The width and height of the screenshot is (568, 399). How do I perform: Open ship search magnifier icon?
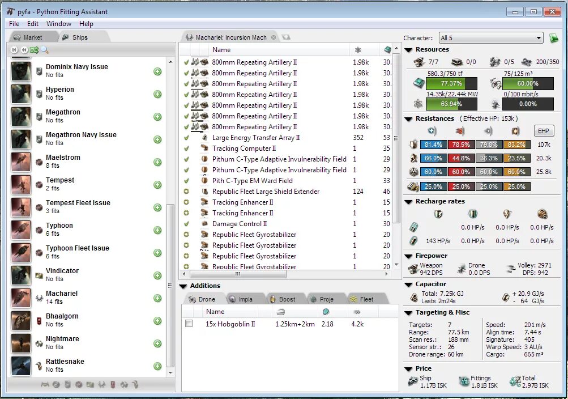pyautogui.click(x=45, y=50)
